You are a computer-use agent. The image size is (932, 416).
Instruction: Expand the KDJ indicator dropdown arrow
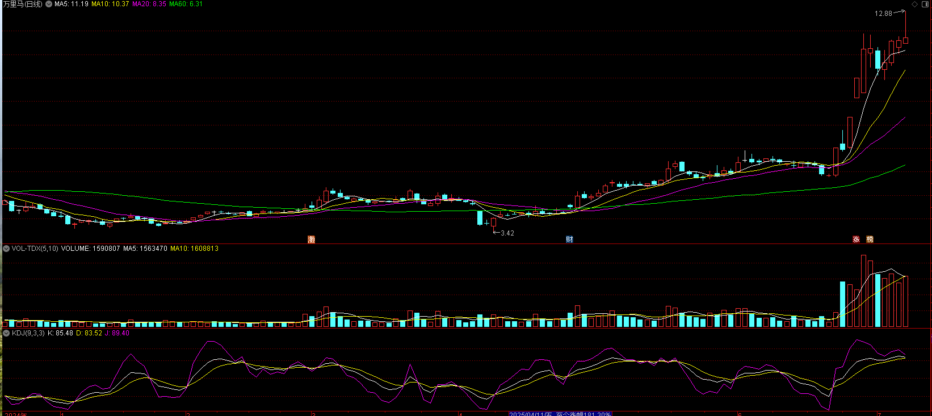tap(6, 333)
